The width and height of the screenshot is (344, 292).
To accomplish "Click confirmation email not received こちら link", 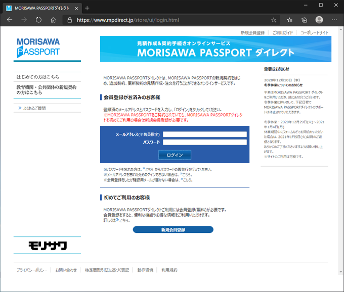I will 187,180.
